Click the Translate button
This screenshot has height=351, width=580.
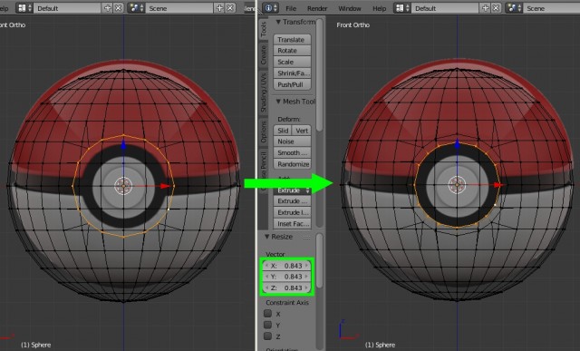tap(292, 39)
